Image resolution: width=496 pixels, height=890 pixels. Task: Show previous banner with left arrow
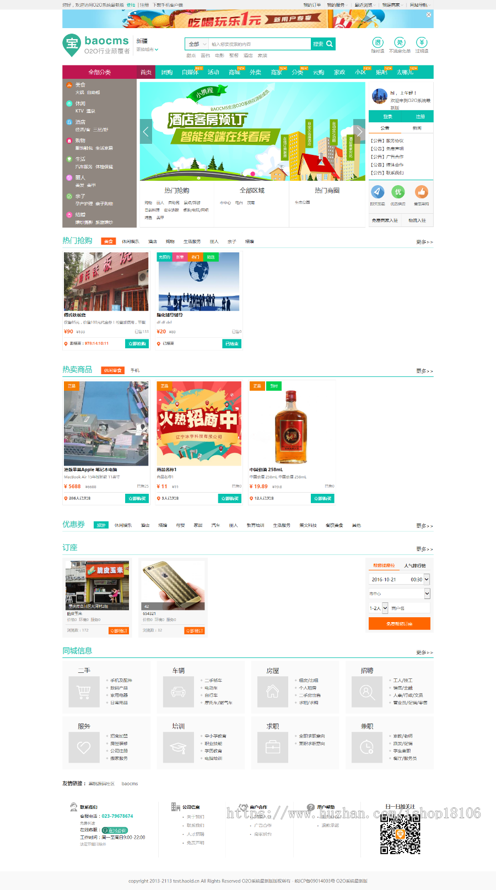point(146,131)
